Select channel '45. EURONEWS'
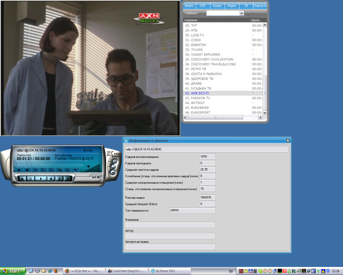This screenshot has height=275, width=343. (x=223, y=107)
